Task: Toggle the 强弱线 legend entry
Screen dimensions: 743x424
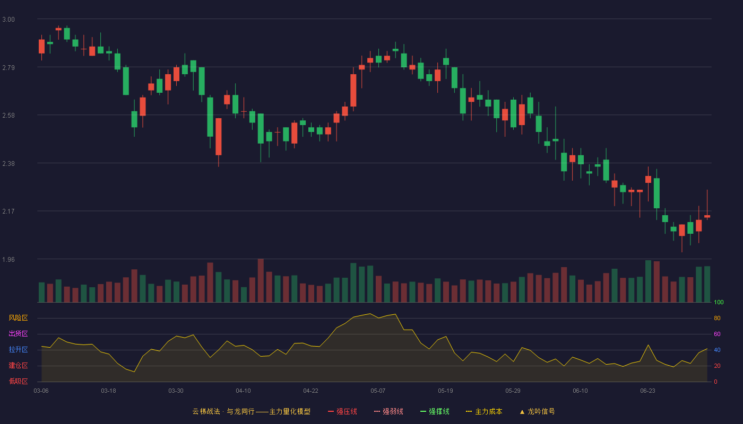Action: tap(388, 411)
